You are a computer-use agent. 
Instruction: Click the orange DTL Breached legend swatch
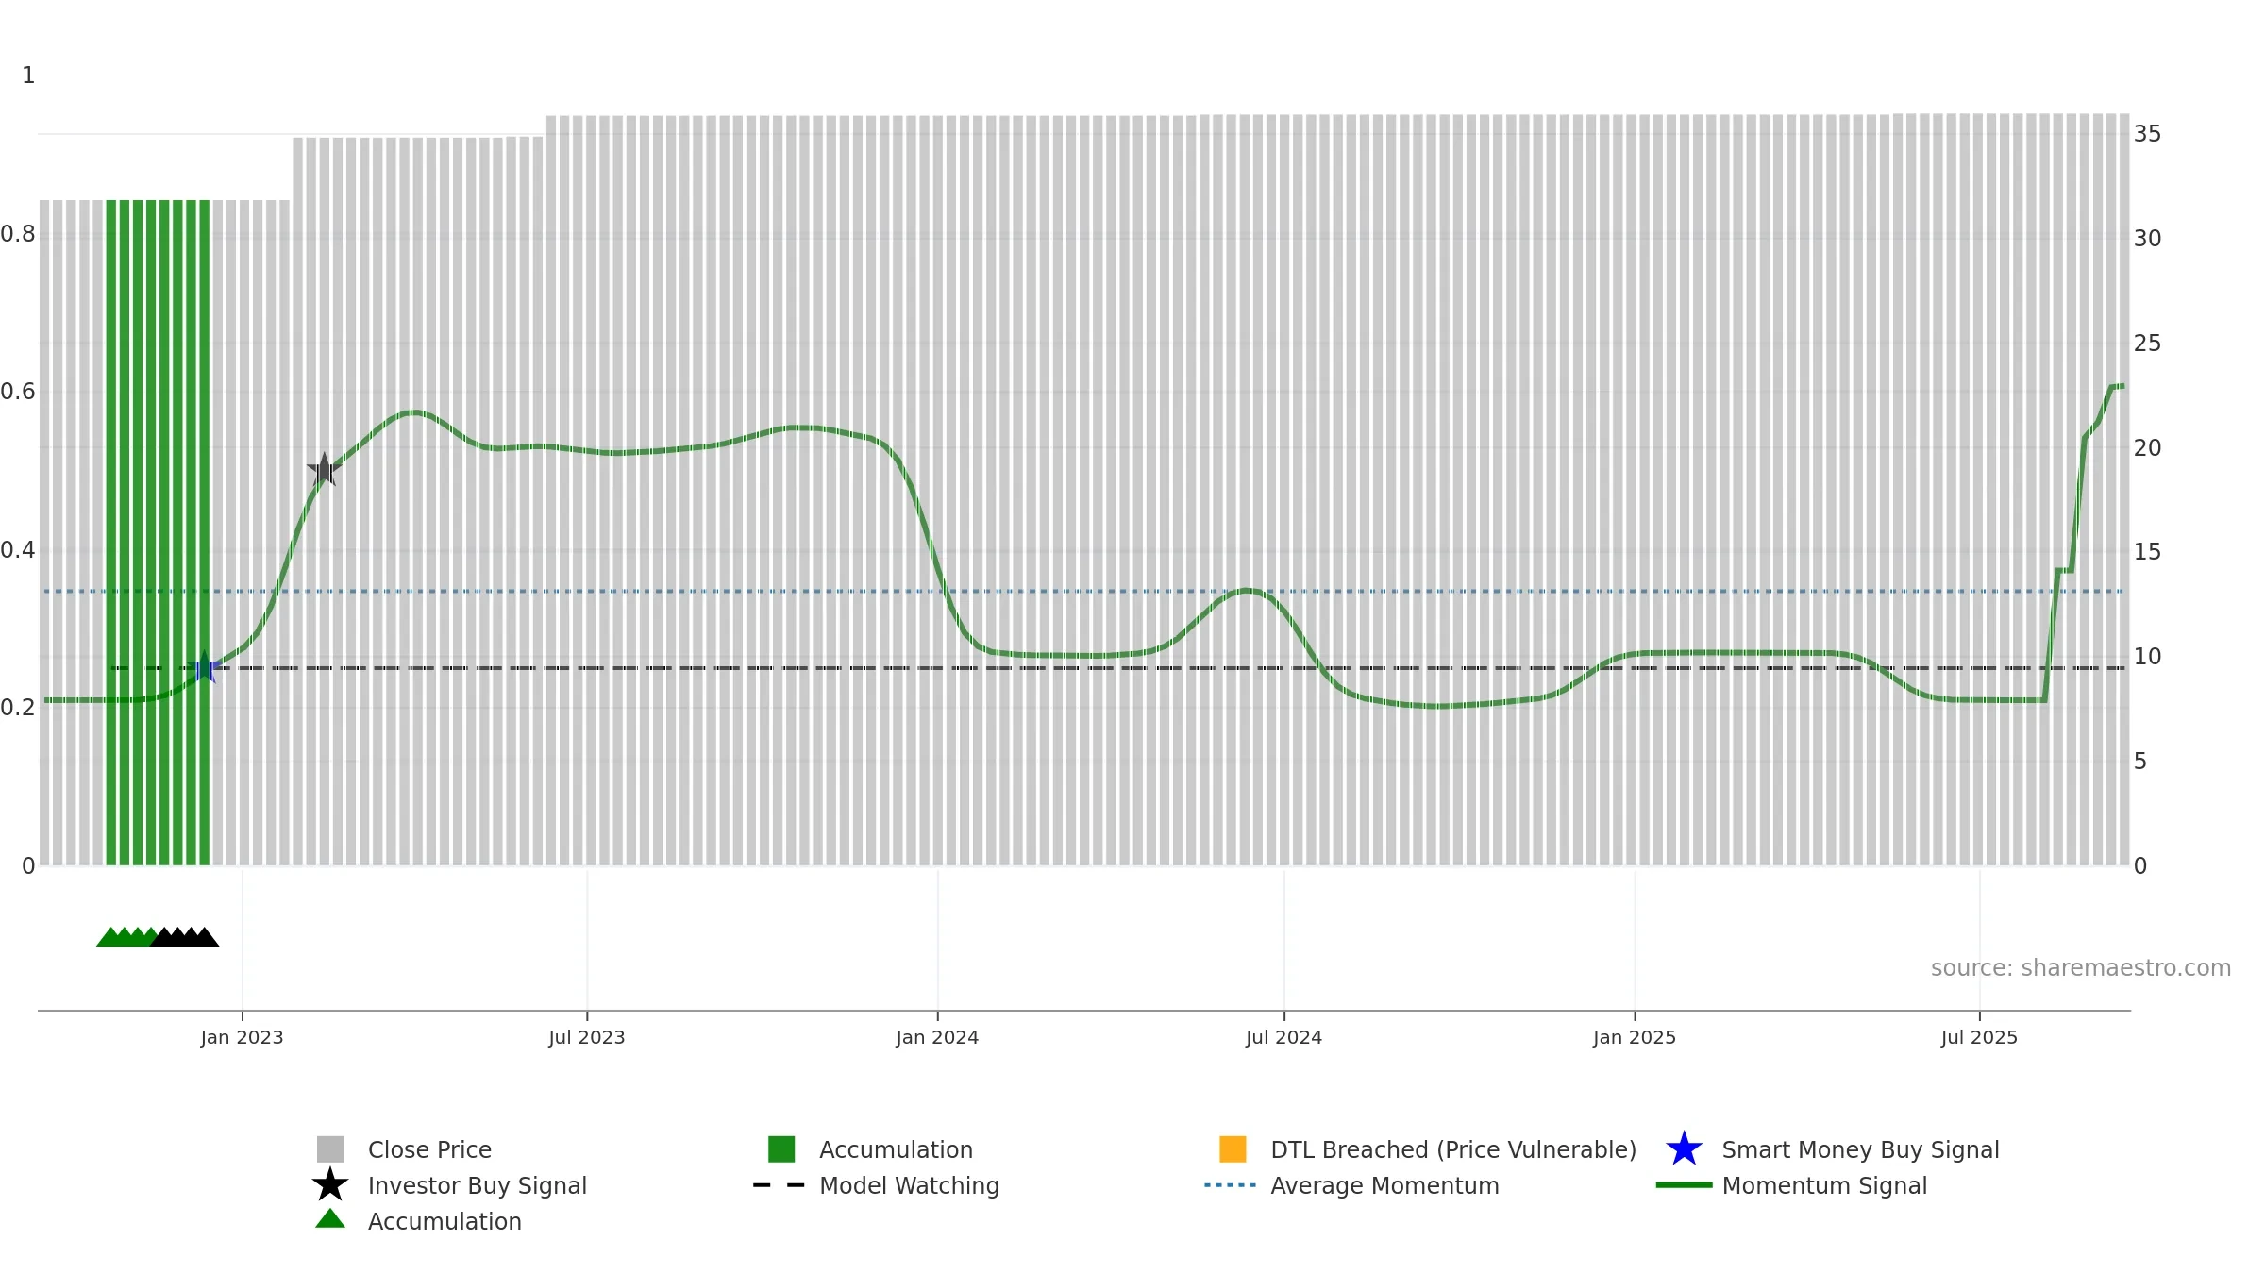[x=1233, y=1149]
